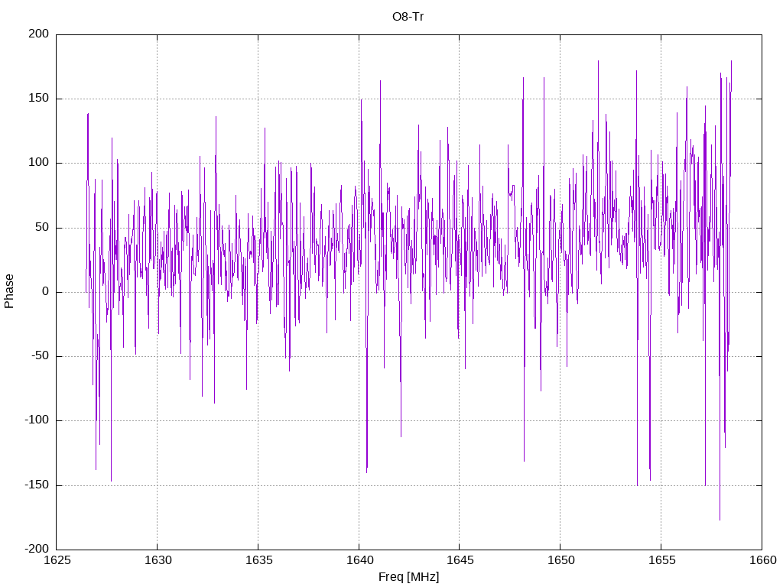This screenshot has height=587, width=783.
Task: Click the 'Freq [MHz]' x-axis label
Action: coord(408,577)
